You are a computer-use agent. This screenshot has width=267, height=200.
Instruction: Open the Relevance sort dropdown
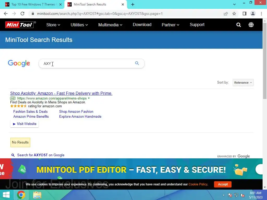pos(243,83)
